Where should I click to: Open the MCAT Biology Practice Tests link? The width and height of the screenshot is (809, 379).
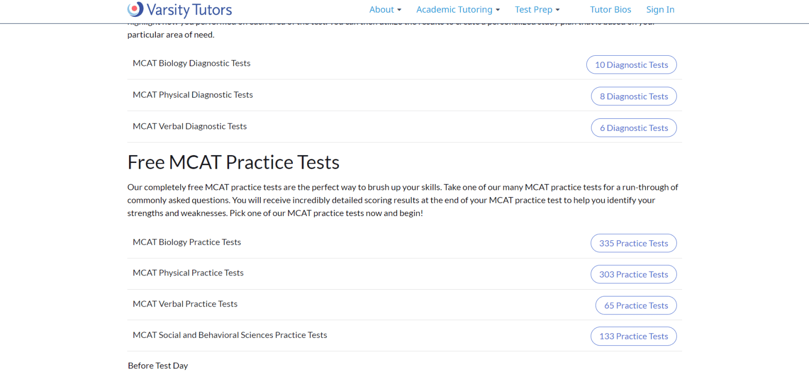pos(187,242)
